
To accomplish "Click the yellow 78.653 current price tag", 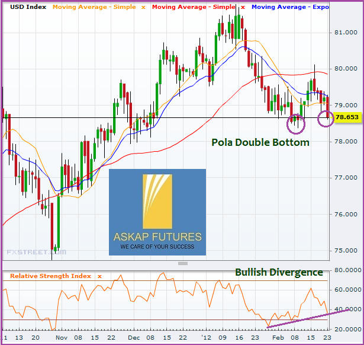I will [347, 117].
